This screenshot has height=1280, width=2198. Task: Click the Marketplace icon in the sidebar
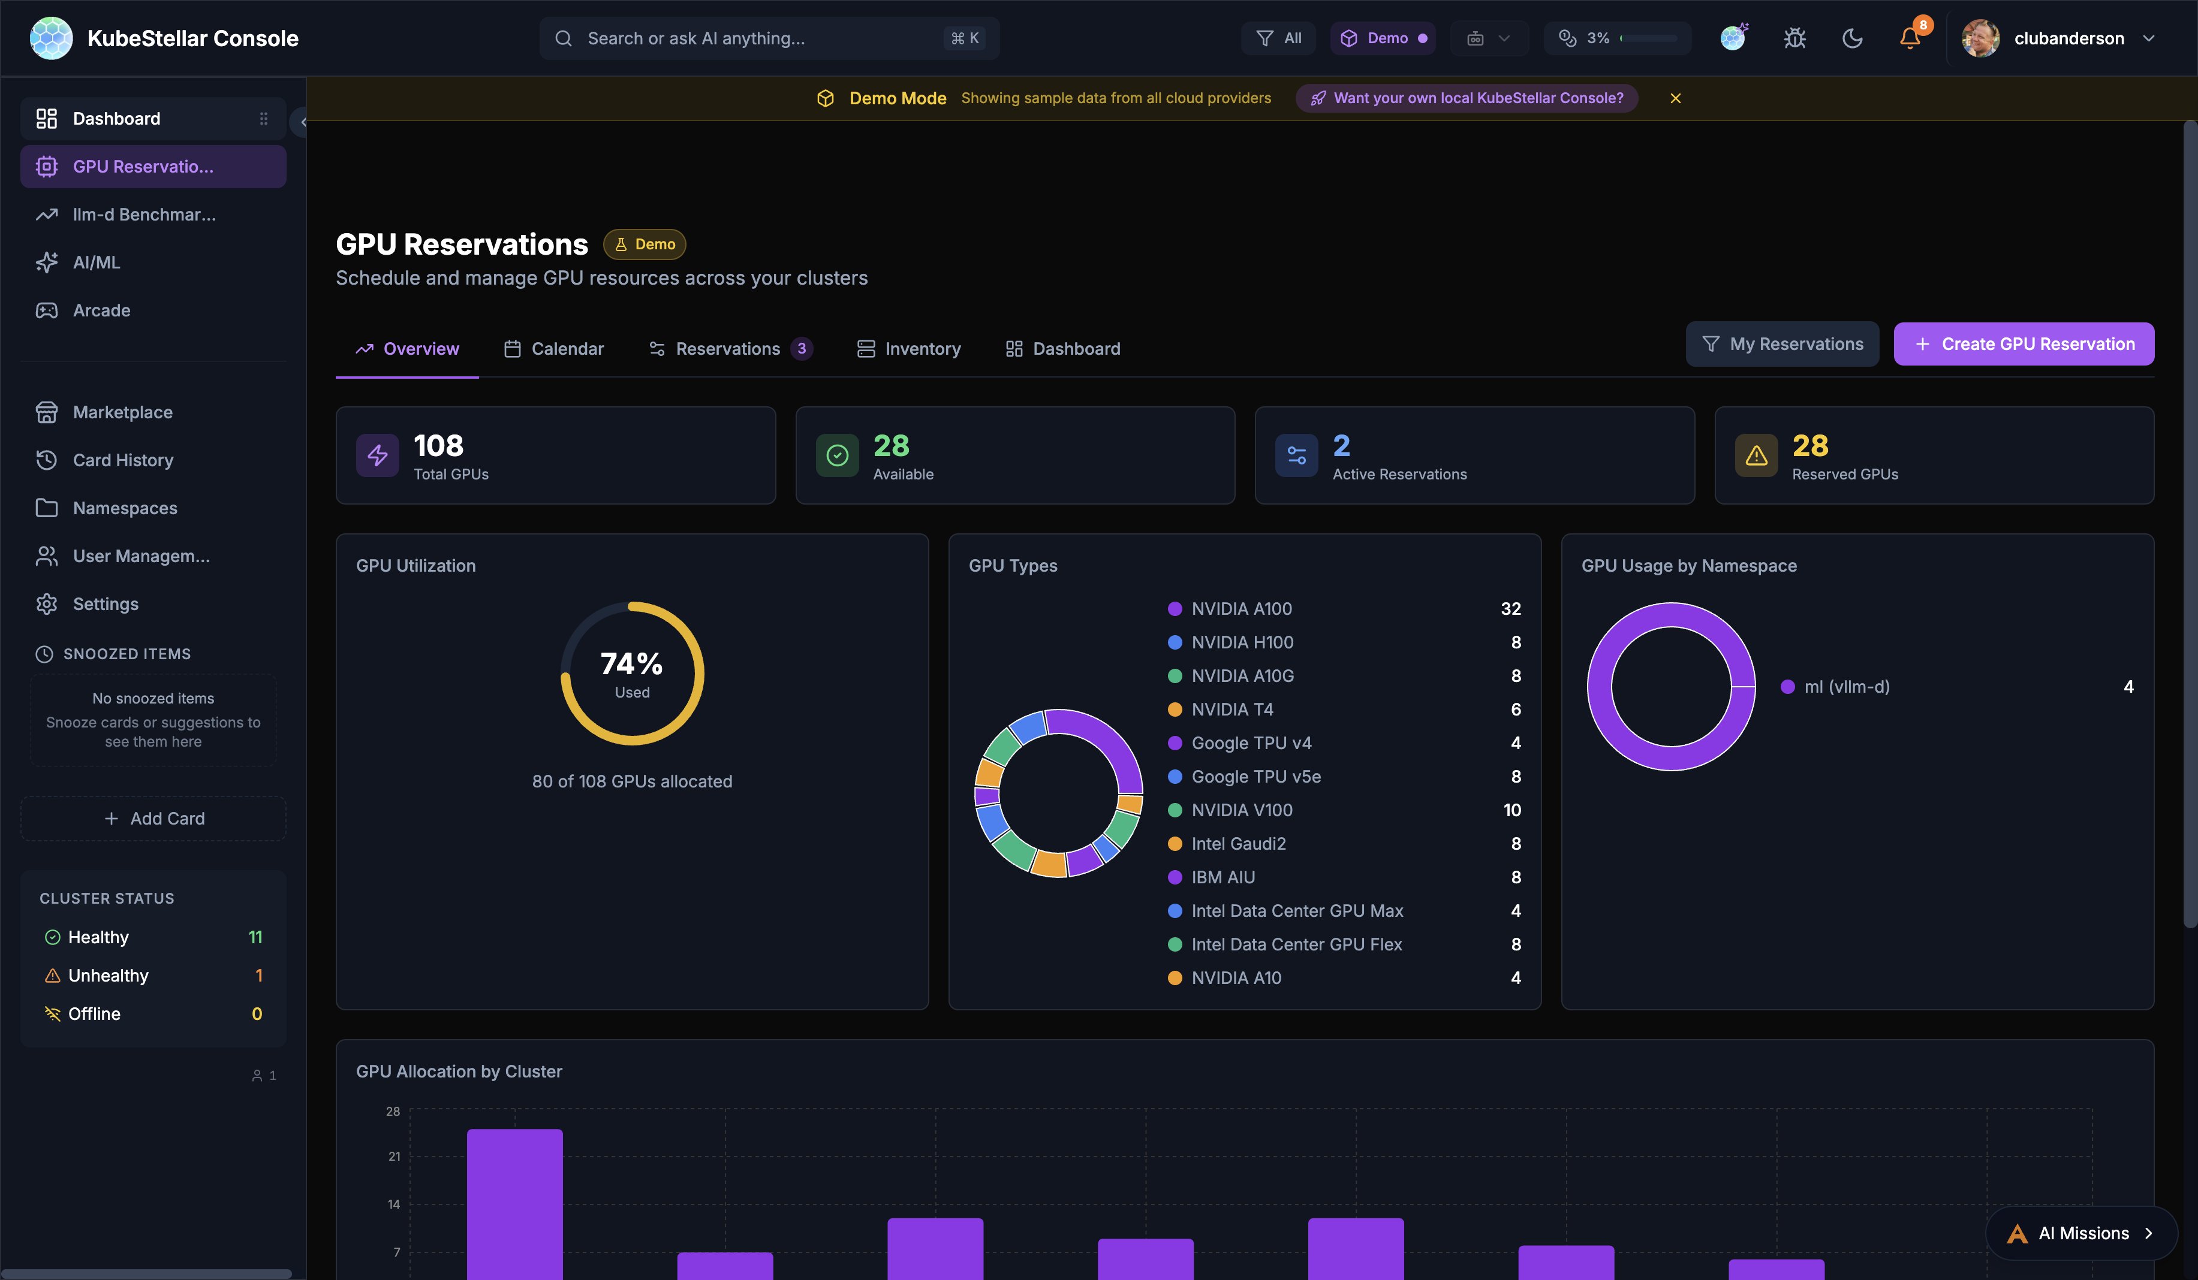pos(47,412)
